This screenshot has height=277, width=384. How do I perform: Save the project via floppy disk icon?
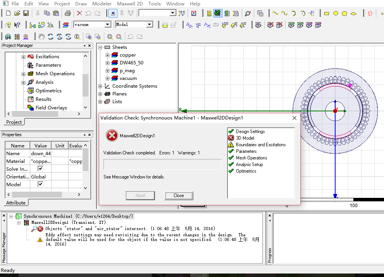26,13
